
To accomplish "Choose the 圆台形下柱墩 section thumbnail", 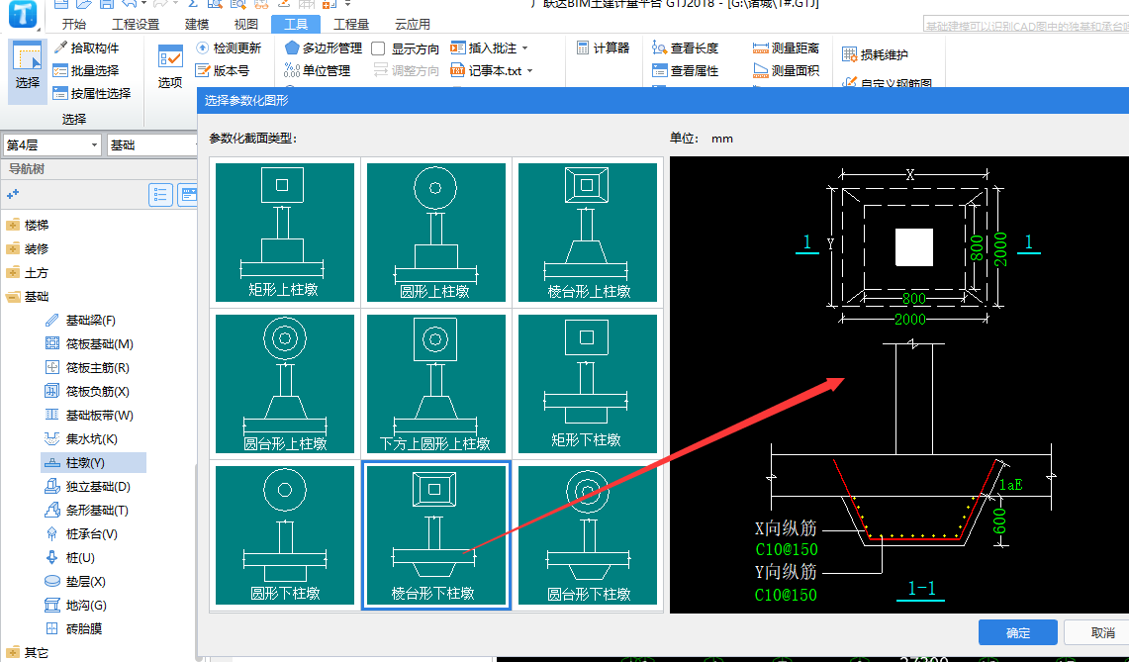I will tap(588, 535).
